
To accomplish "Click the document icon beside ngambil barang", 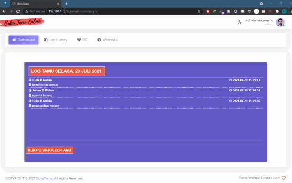I will click(x=30, y=95).
